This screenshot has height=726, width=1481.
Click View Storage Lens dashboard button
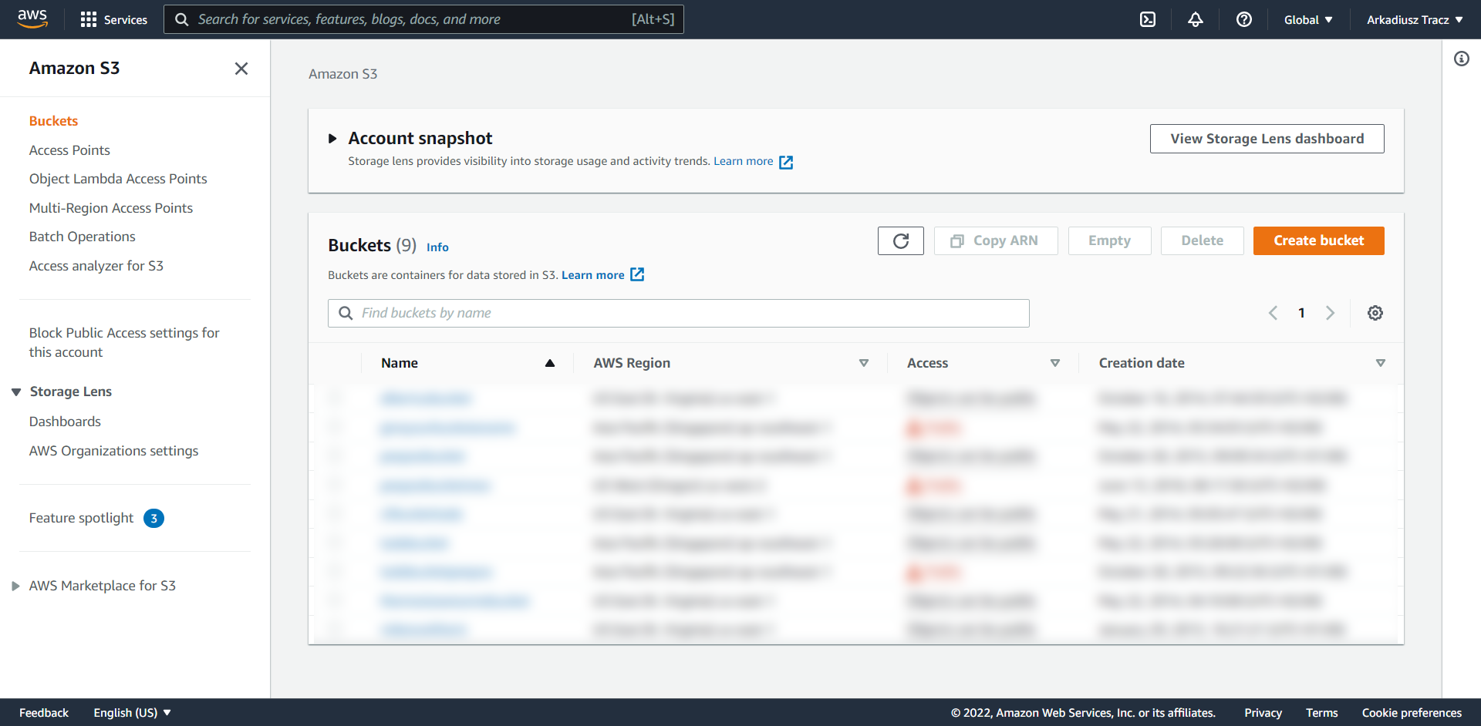[x=1267, y=139]
